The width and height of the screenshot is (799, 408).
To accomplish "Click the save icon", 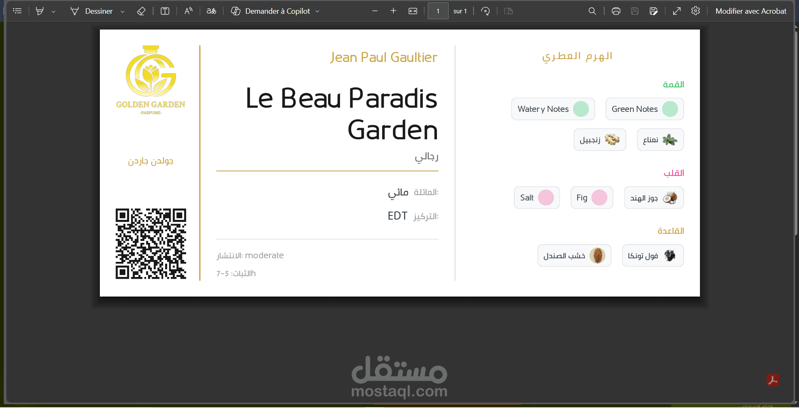I will pyautogui.click(x=635, y=11).
